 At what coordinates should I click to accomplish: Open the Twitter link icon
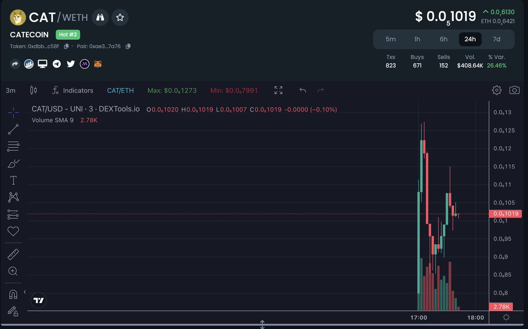pyautogui.click(x=70, y=64)
